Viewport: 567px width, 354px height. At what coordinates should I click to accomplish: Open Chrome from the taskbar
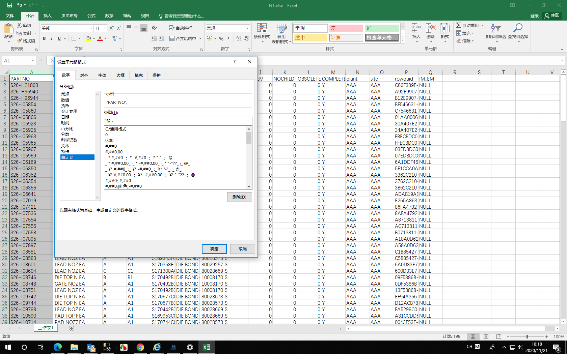(140, 347)
